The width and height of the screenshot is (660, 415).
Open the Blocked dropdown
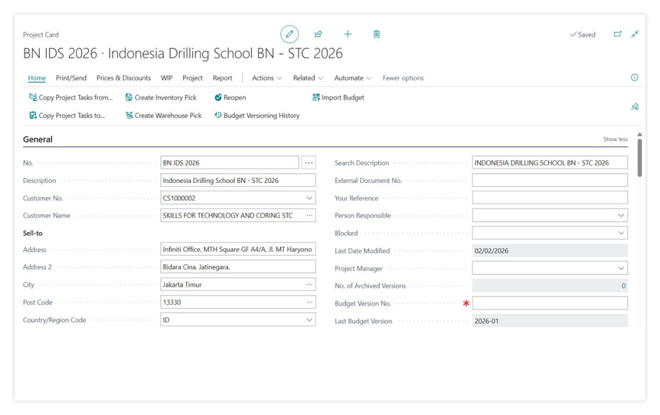pos(621,233)
